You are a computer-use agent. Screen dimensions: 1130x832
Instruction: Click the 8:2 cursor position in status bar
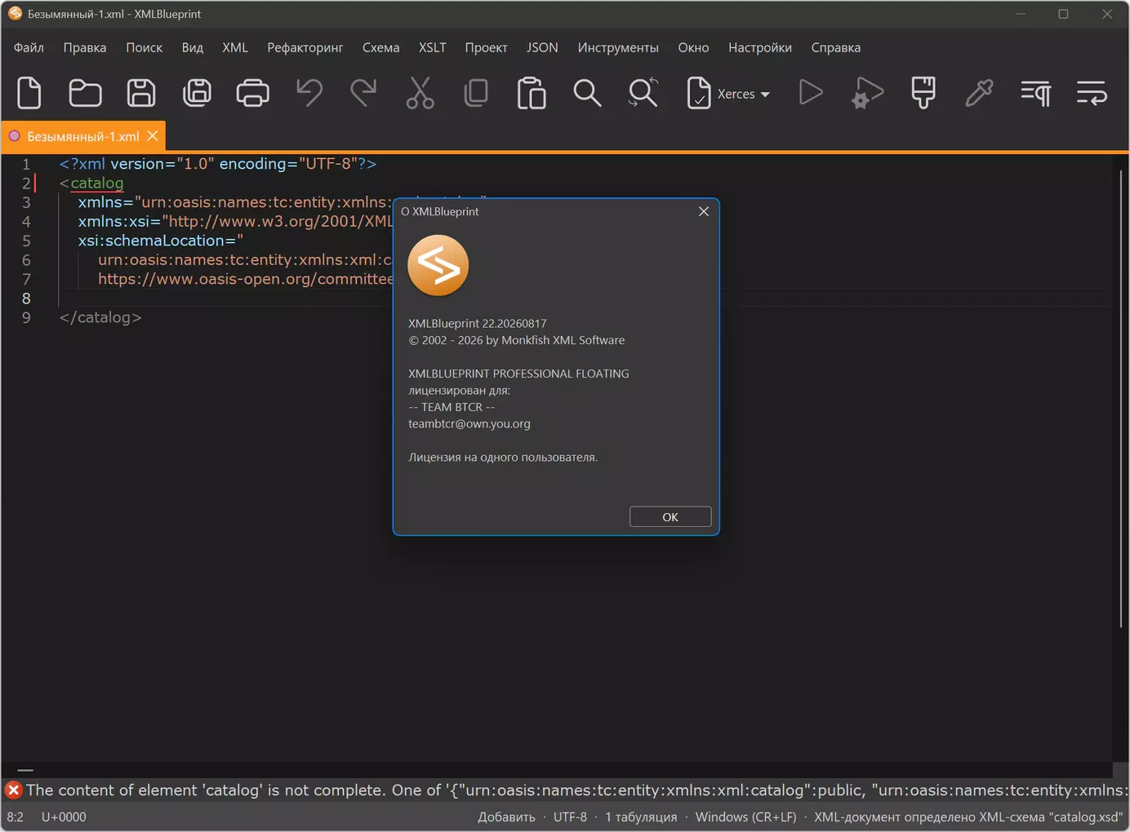16,817
